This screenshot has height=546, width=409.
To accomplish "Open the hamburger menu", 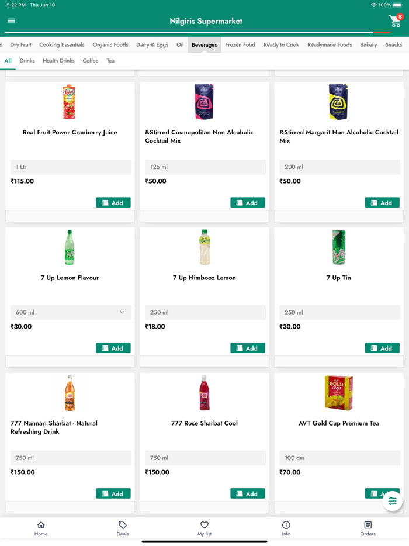I will pyautogui.click(x=11, y=21).
